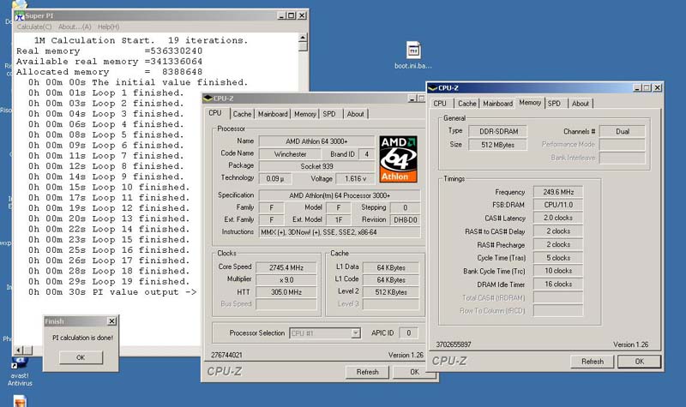Switch to Memory tab in CPU-Z CPU window

pyautogui.click(x=305, y=114)
